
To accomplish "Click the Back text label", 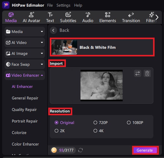I will [64, 30].
